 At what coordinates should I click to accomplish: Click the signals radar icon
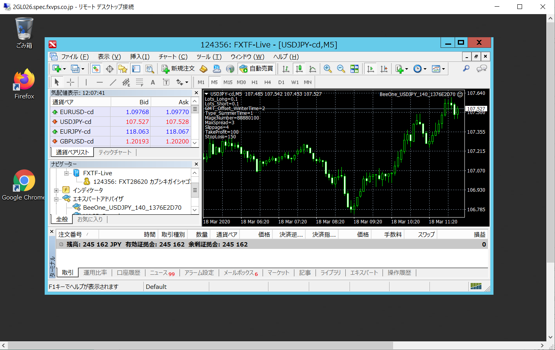230,69
